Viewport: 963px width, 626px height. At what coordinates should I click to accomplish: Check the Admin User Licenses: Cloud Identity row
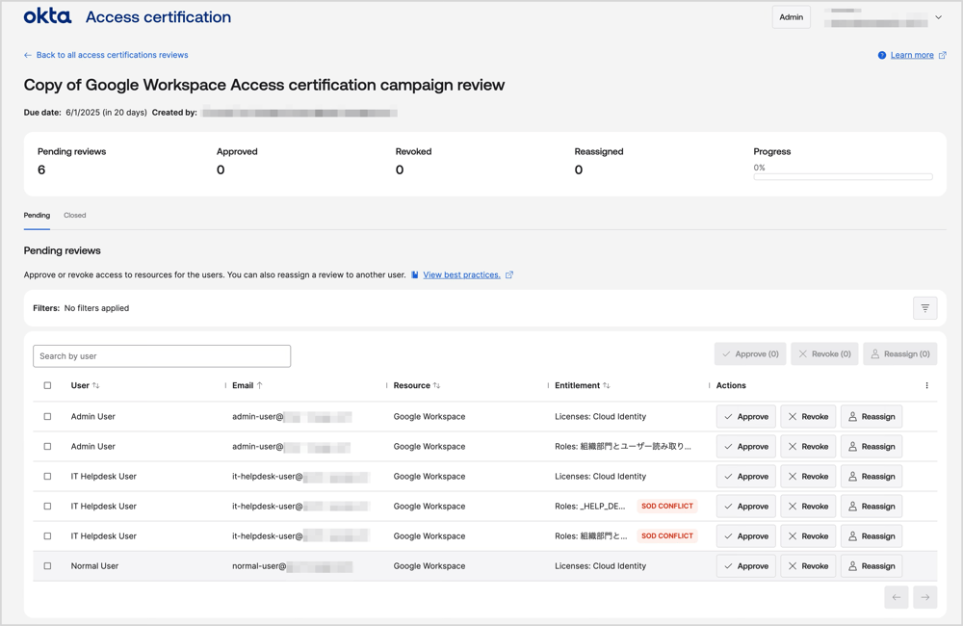coord(47,416)
